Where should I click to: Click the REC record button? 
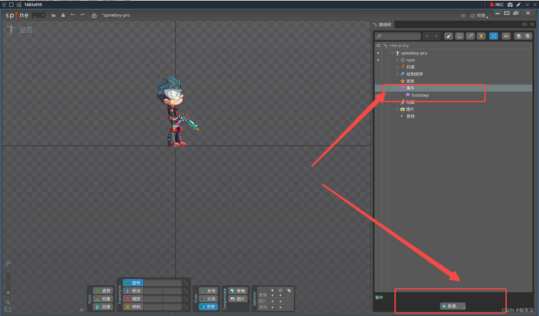click(497, 5)
